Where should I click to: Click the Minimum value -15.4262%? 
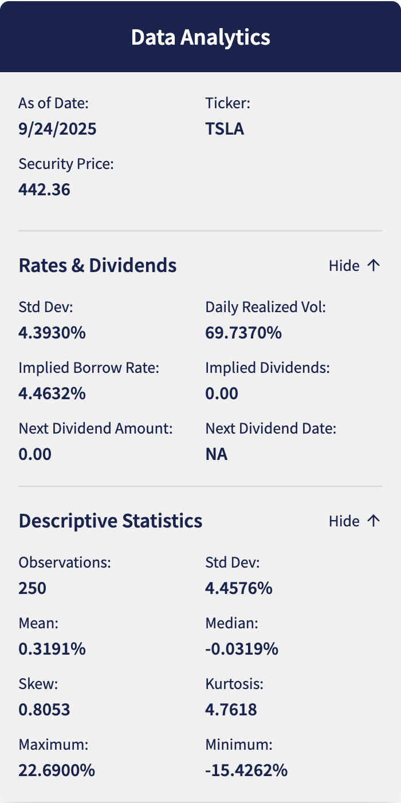tap(246, 770)
